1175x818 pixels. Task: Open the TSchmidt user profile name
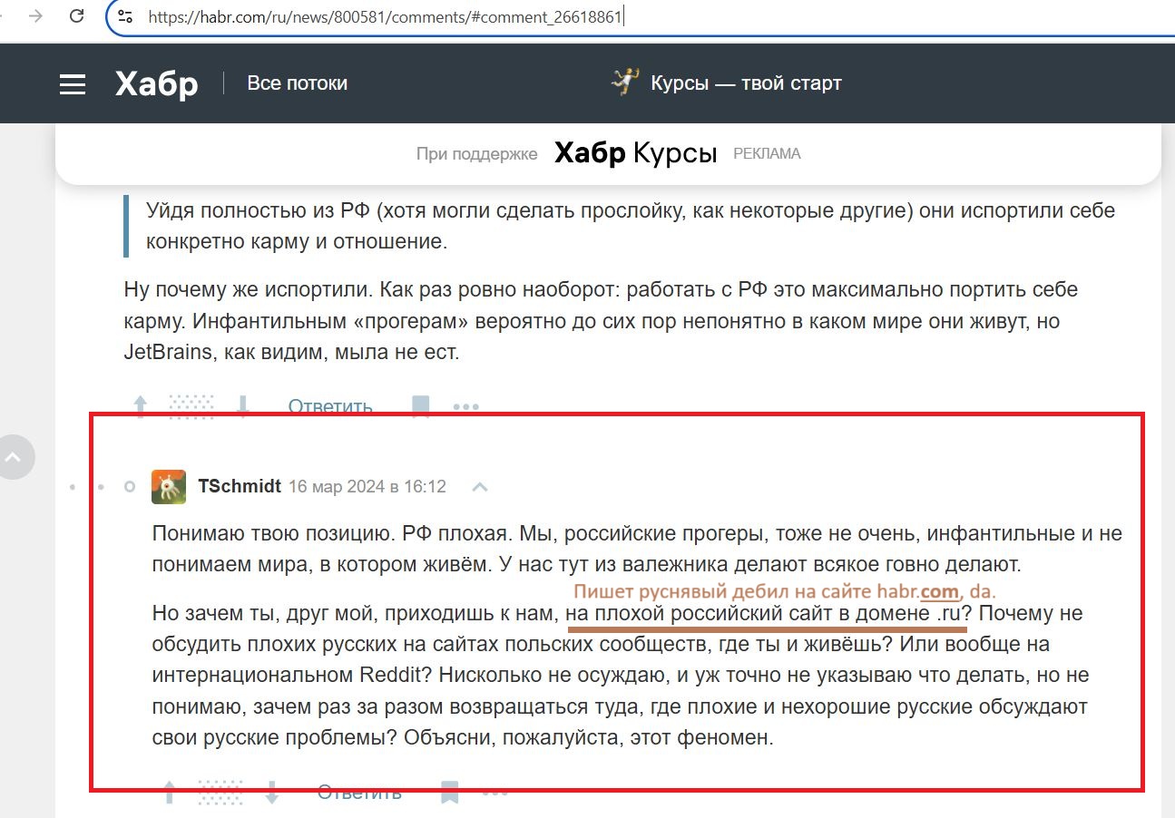[x=240, y=487]
